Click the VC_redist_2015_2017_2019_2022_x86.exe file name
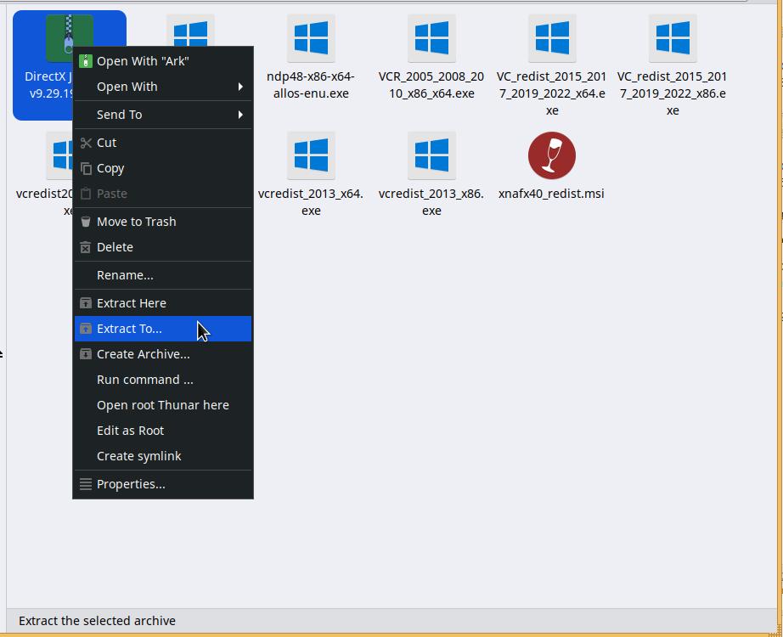Viewport: 783px width, 637px height. point(673,93)
